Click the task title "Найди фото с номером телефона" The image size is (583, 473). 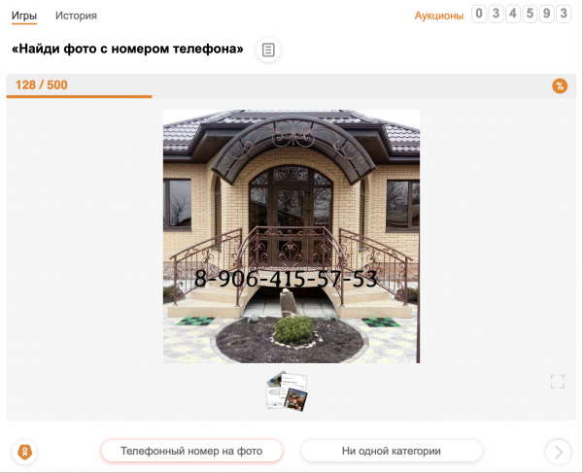(127, 49)
